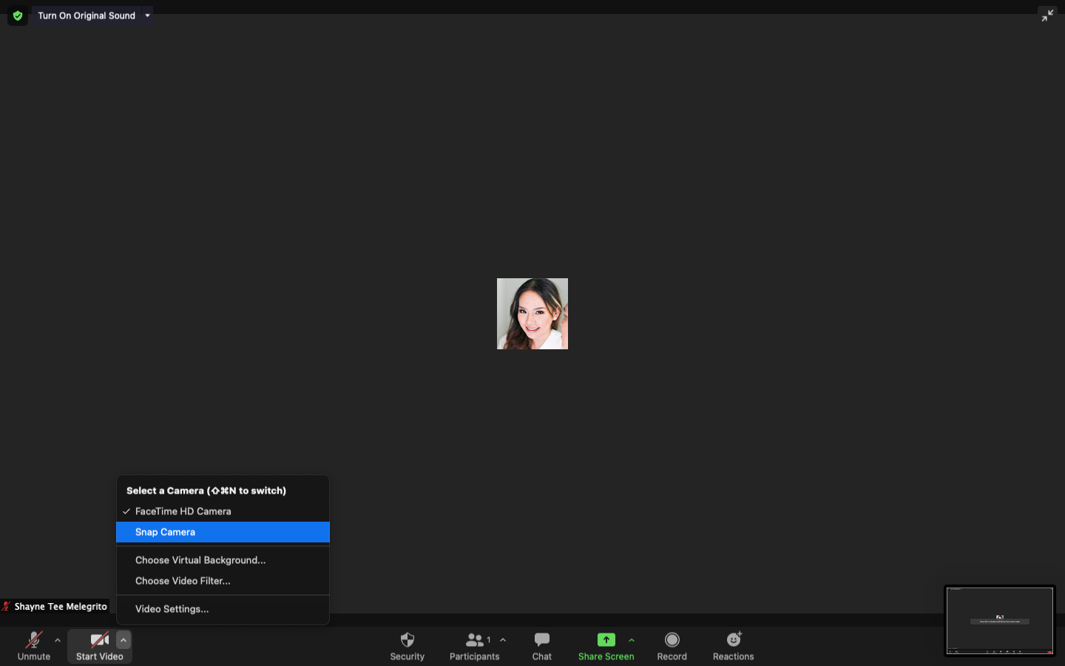The width and height of the screenshot is (1065, 666).
Task: Open the Reactions picker
Action: (x=734, y=646)
